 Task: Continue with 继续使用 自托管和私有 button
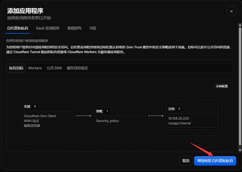click(215, 161)
